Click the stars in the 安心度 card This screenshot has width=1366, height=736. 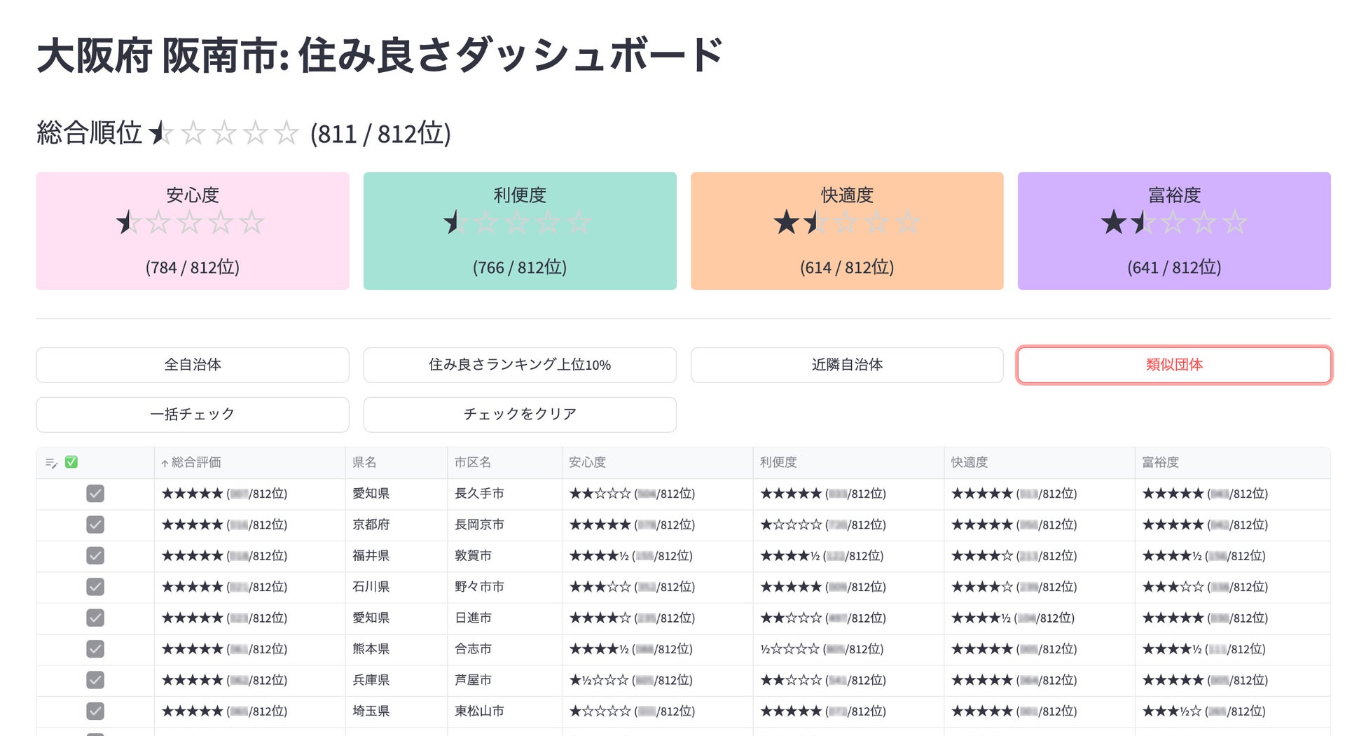click(191, 223)
